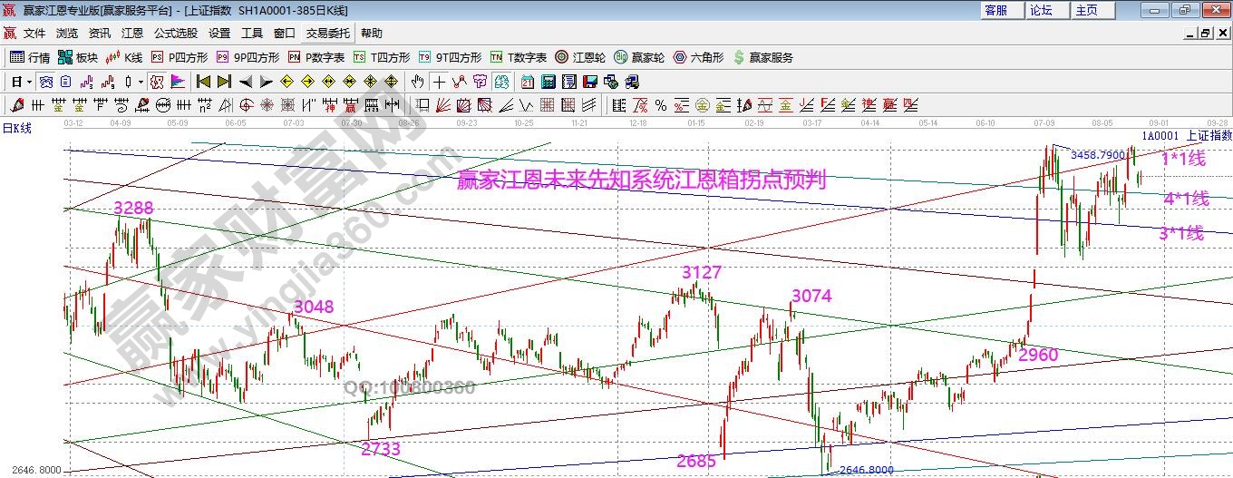The image size is (1233, 478).
Task: Open the 文件 menu
Action: click(x=34, y=33)
